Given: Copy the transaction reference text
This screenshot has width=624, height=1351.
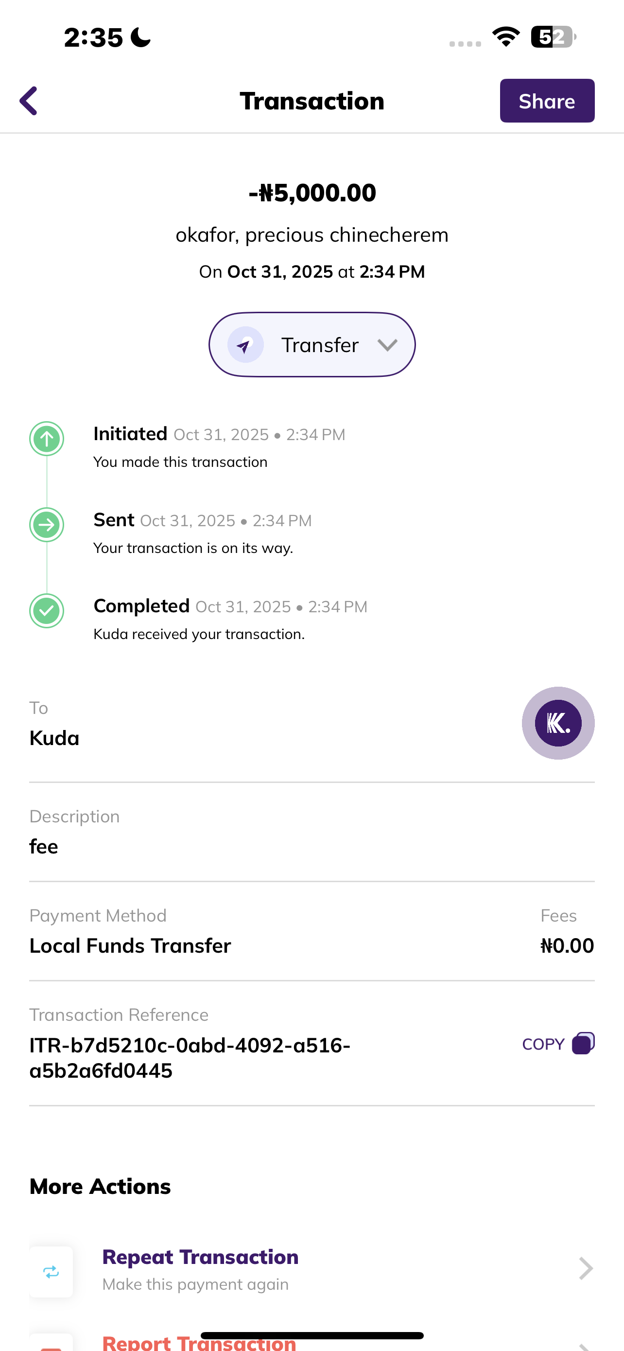Looking at the screenshot, I should coord(543,1044).
